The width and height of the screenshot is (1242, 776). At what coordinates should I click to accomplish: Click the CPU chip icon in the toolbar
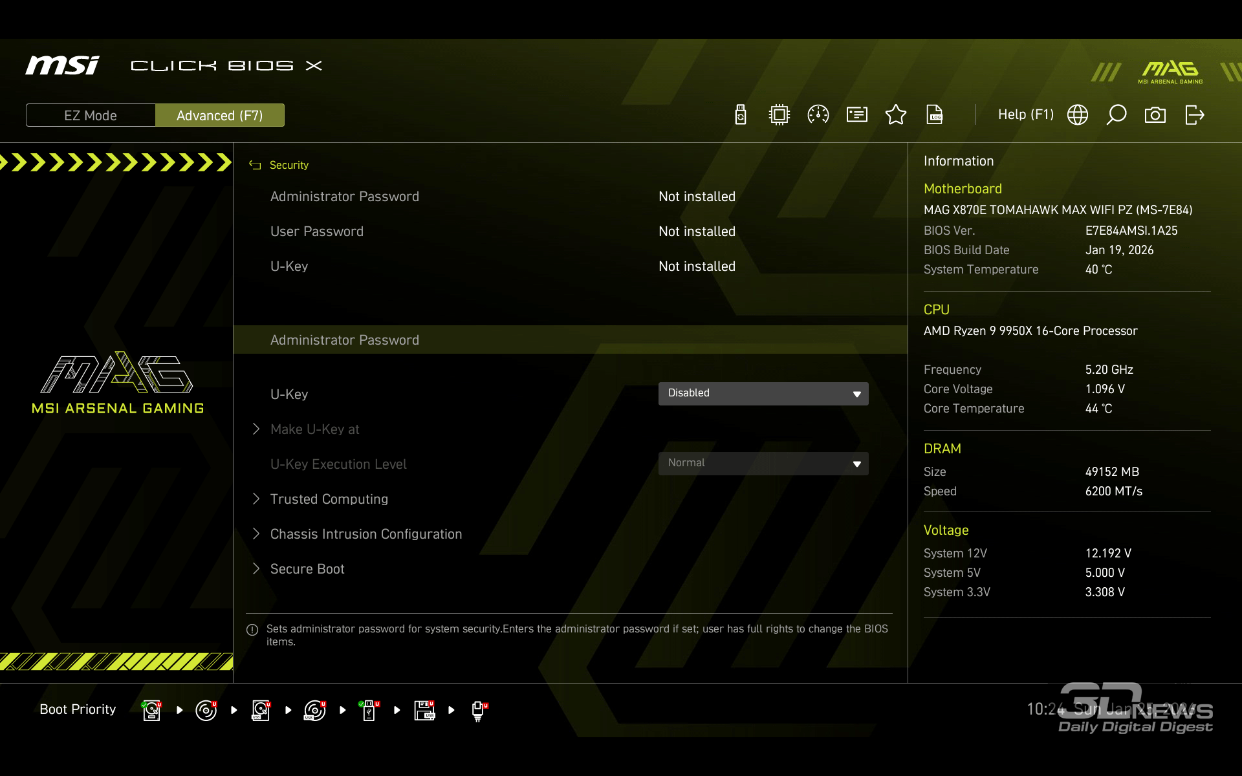[779, 115]
